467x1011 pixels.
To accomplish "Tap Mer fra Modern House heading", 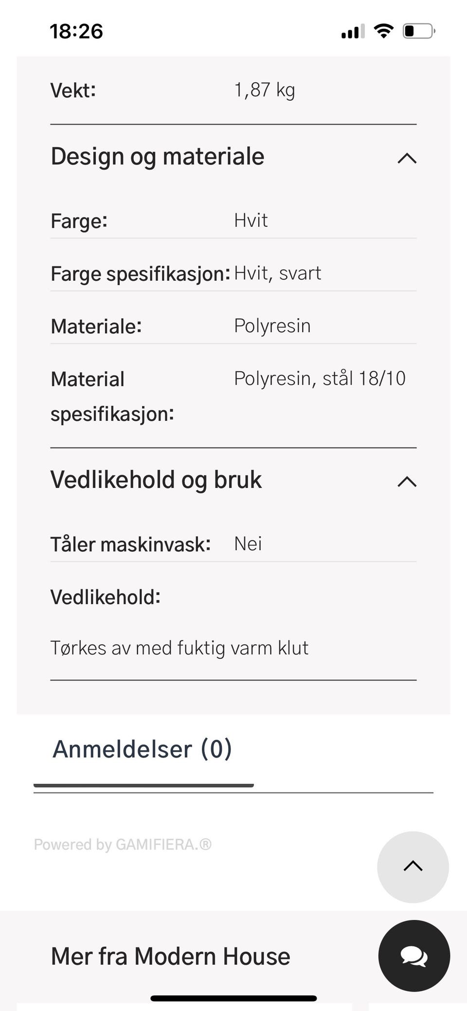I will tap(171, 957).
